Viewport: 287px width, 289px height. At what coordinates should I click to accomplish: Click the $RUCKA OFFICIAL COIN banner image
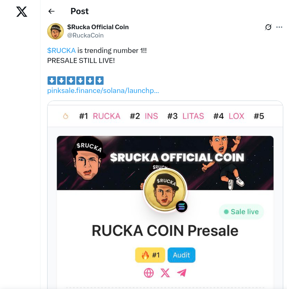[x=165, y=163]
